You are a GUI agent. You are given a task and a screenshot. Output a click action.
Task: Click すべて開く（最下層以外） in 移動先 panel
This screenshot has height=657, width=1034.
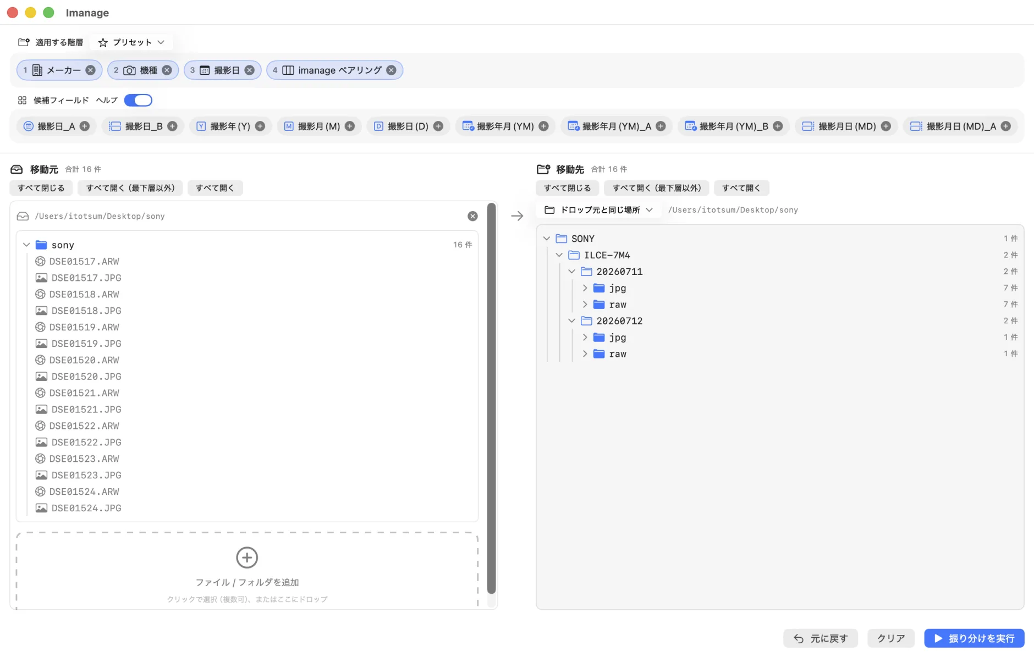click(657, 188)
